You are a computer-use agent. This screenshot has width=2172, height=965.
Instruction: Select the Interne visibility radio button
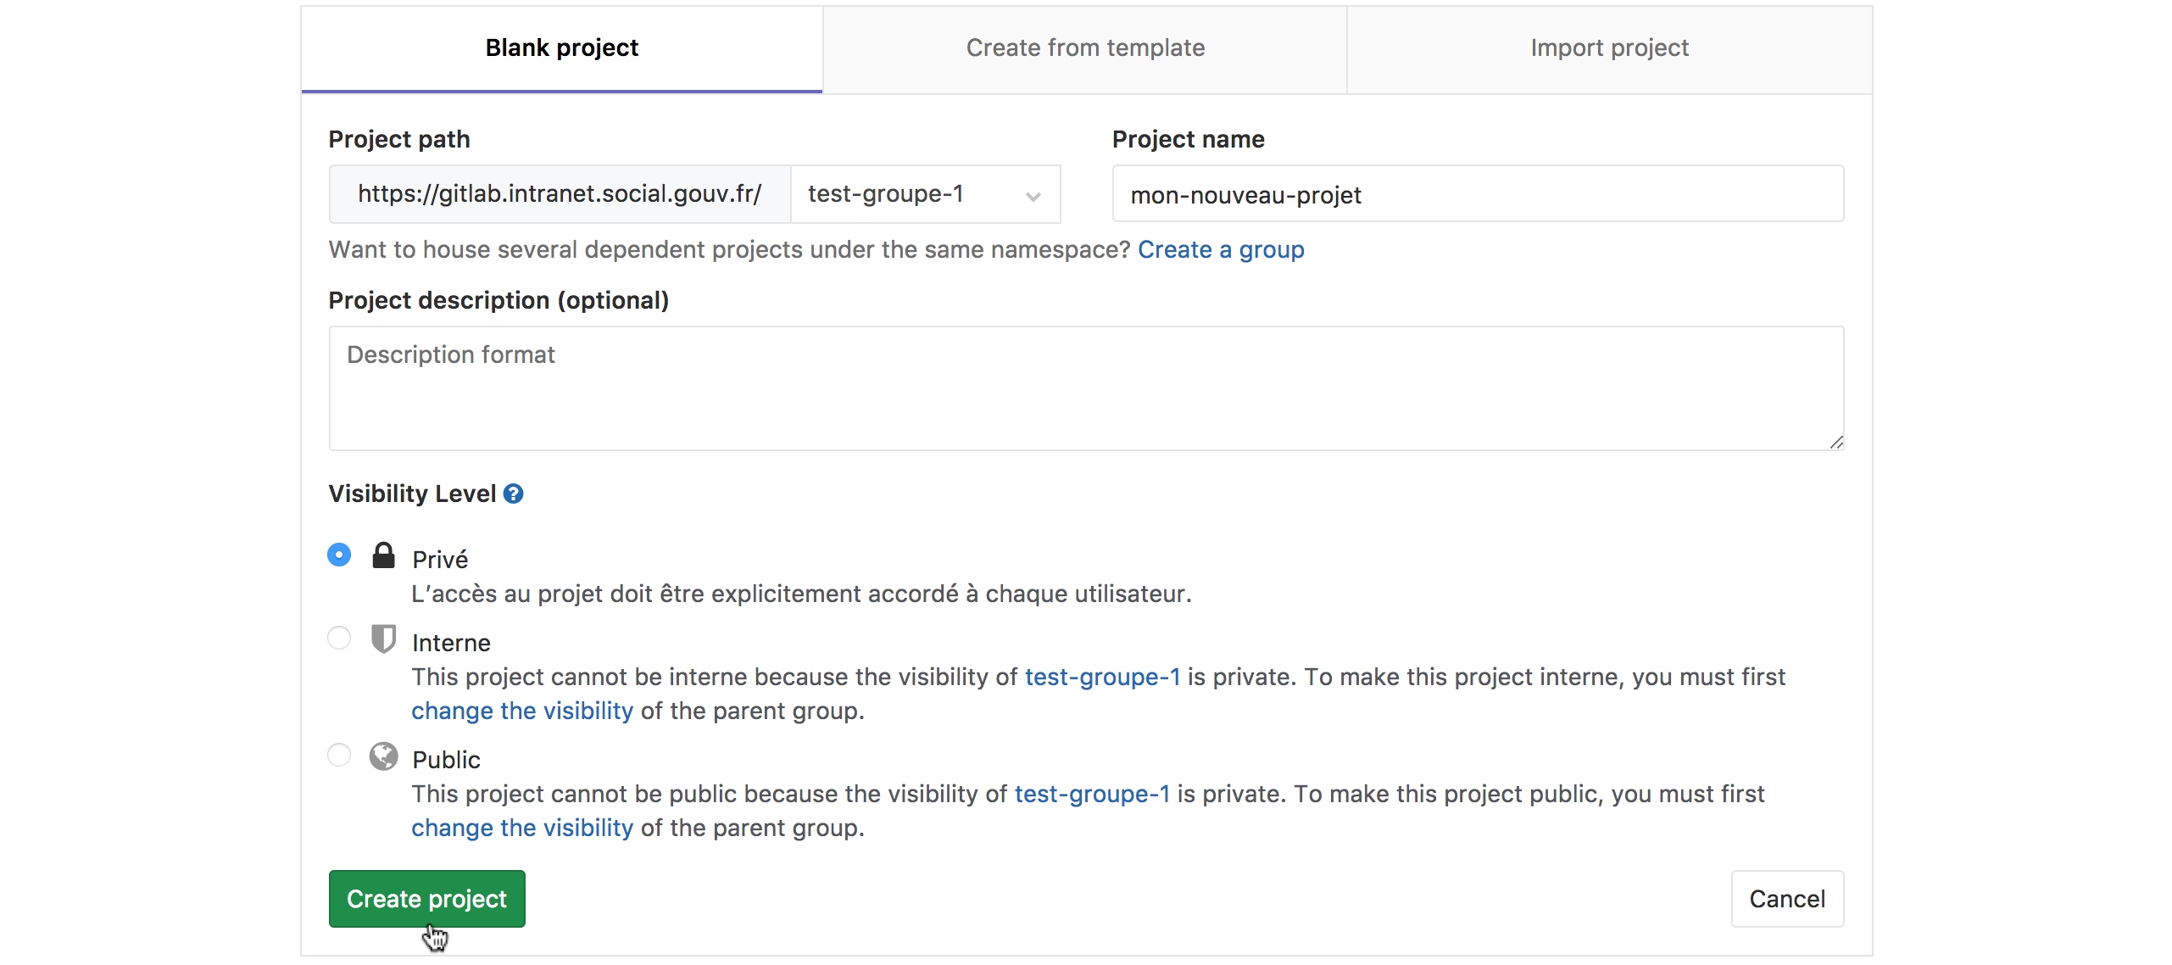pos(339,638)
